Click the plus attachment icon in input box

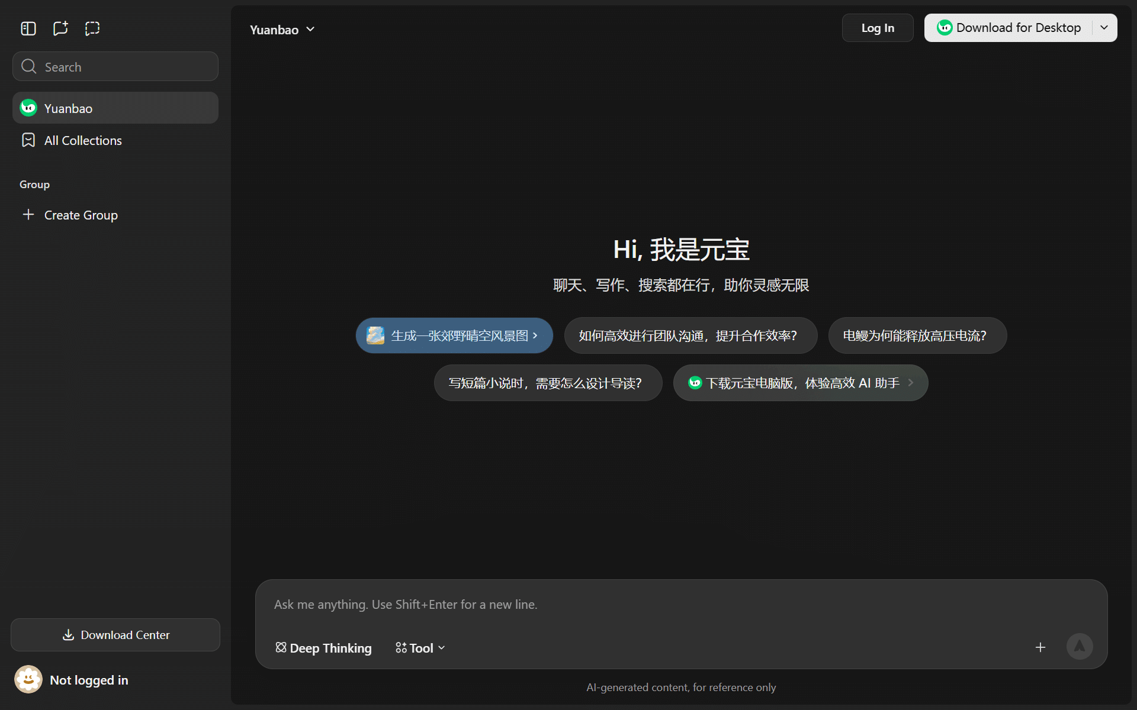click(x=1040, y=647)
